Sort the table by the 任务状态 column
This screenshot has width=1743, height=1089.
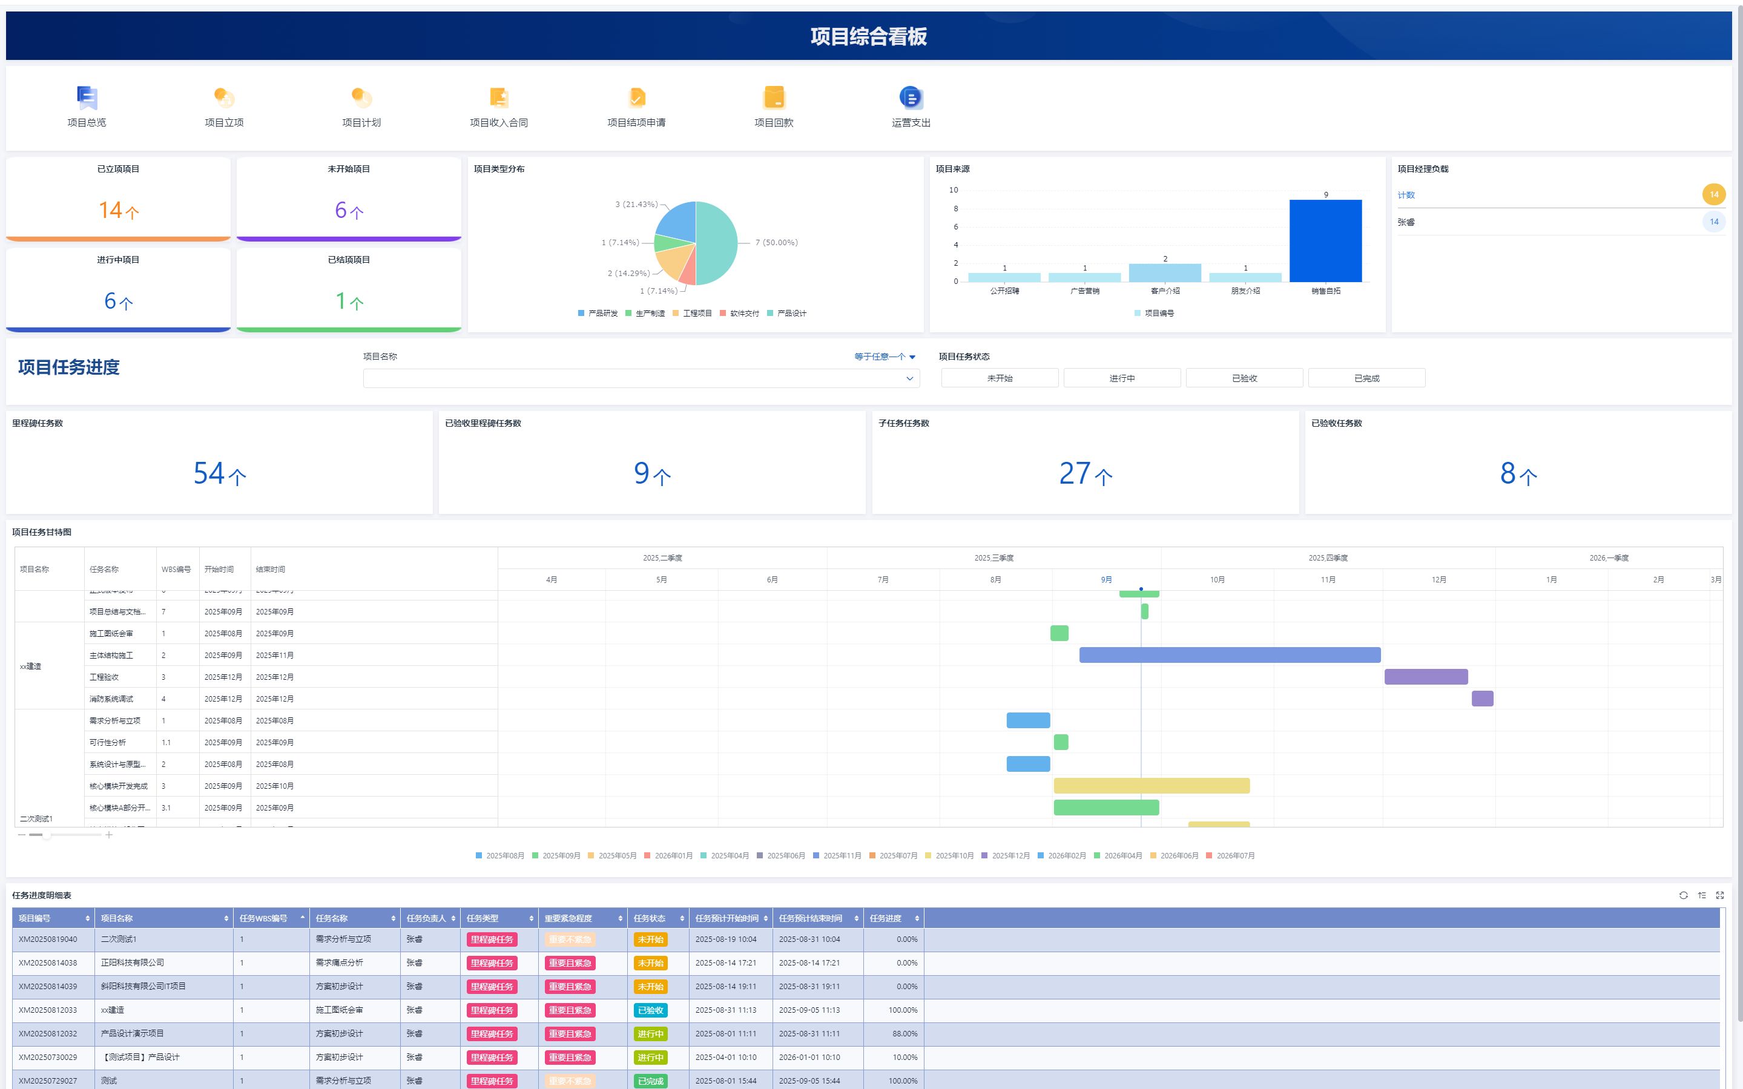[x=681, y=918]
